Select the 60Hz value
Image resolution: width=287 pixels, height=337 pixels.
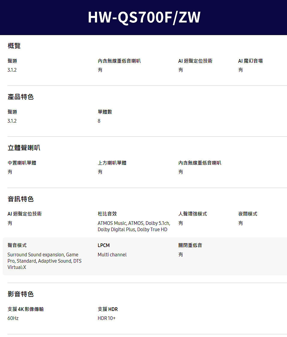[13, 318]
